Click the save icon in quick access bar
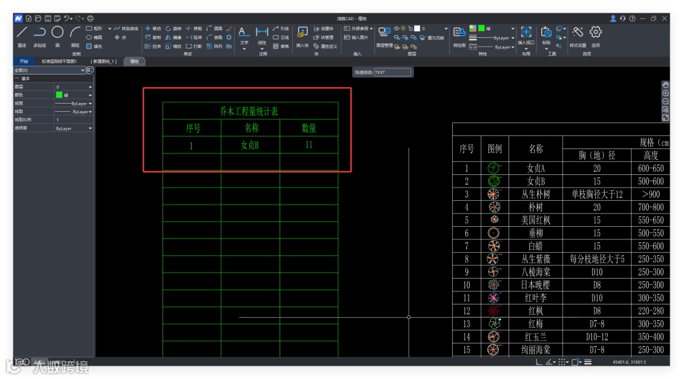The height and width of the screenshot is (379, 683). pyautogui.click(x=48, y=18)
